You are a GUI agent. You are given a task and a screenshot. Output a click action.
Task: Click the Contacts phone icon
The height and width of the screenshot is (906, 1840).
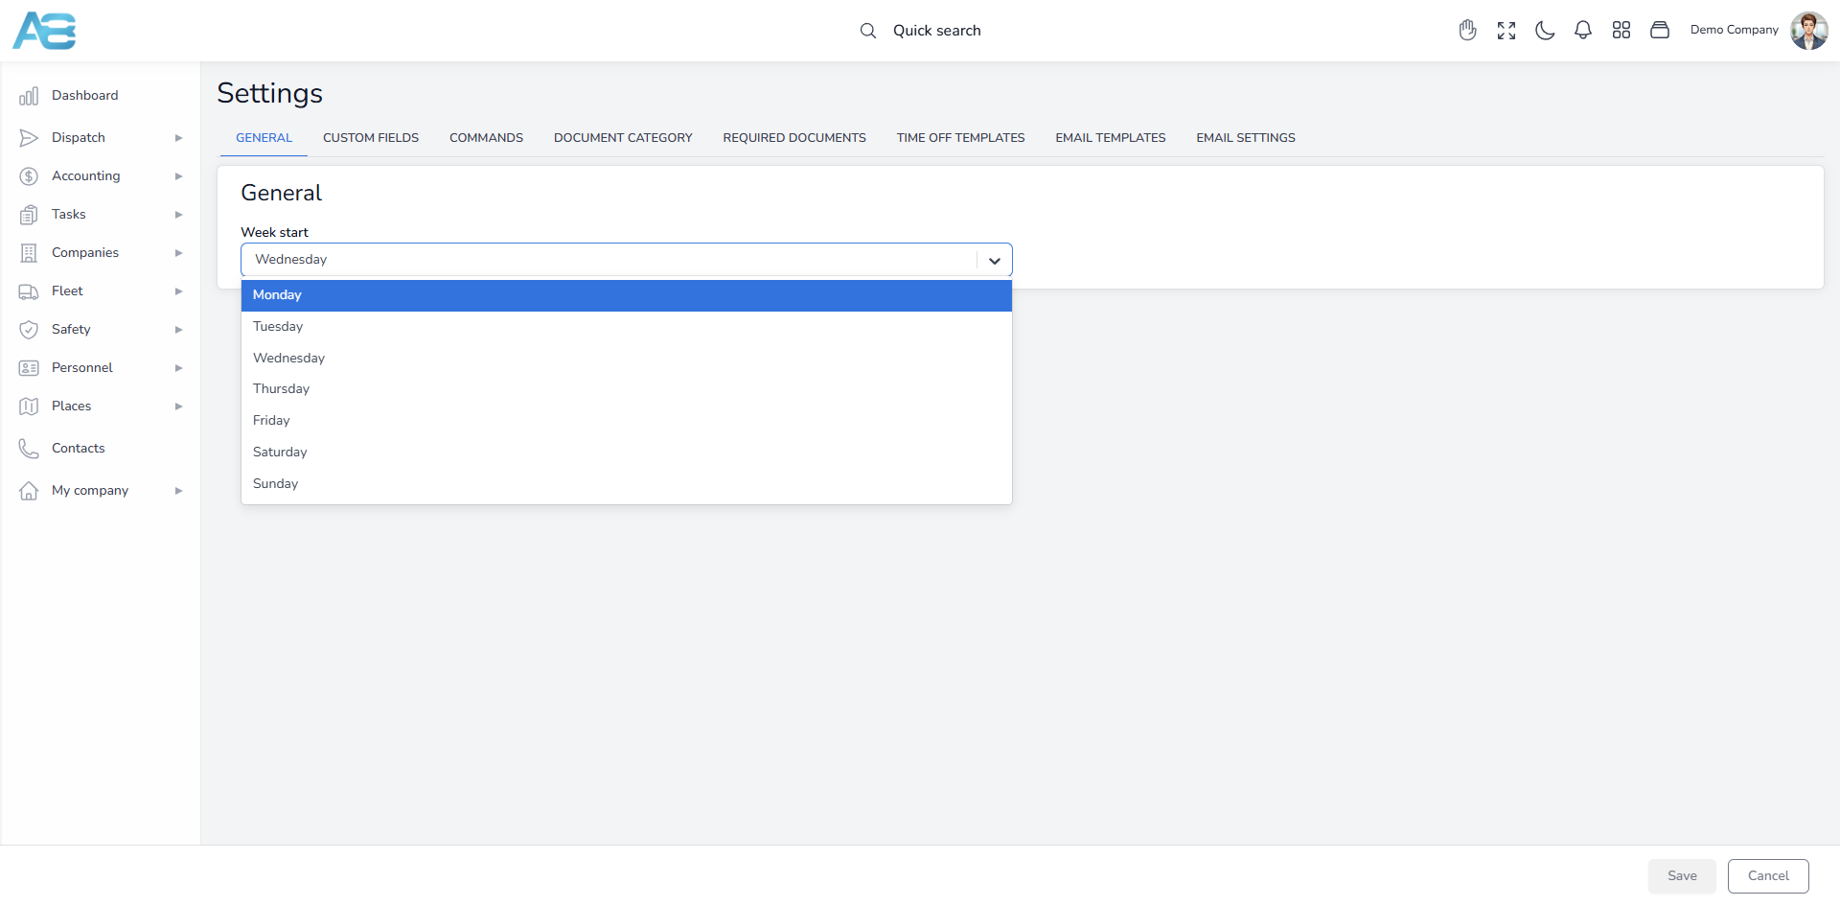[29, 449]
